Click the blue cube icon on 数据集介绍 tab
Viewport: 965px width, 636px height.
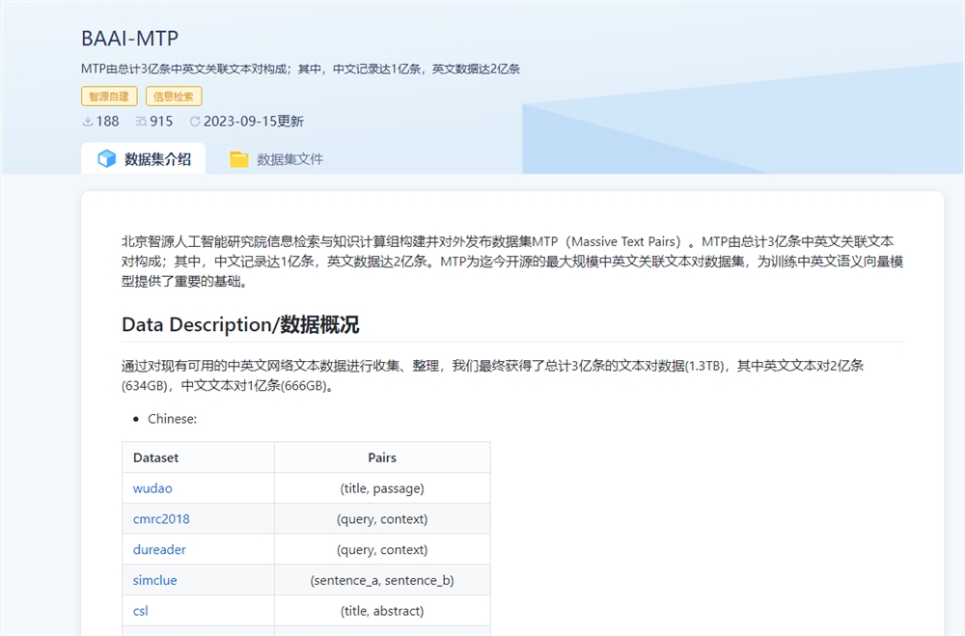pyautogui.click(x=107, y=159)
